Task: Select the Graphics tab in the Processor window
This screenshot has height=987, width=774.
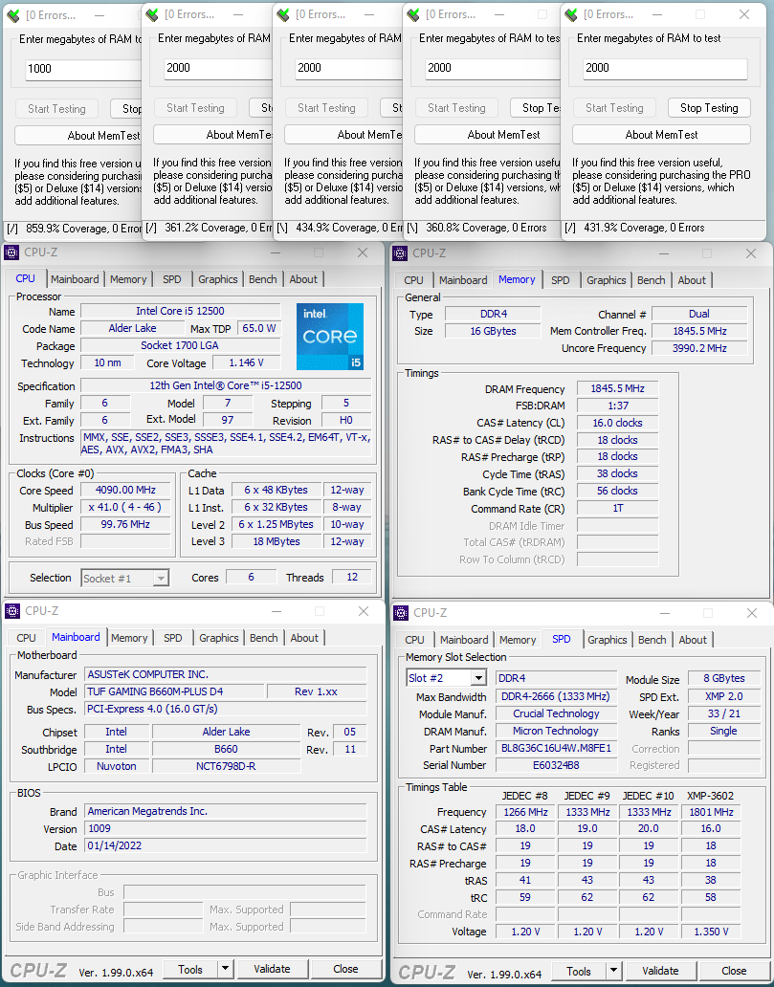Action: point(218,279)
